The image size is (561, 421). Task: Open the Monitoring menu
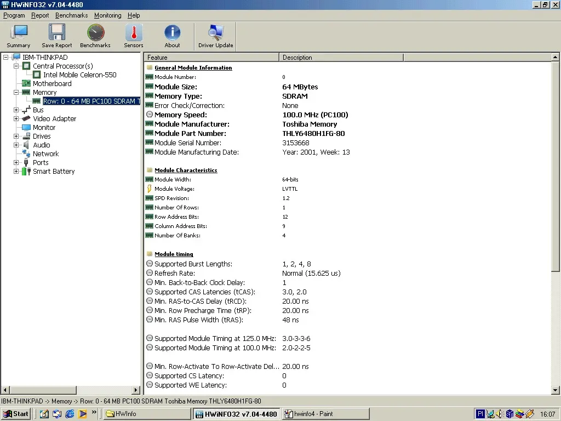[x=108, y=15]
